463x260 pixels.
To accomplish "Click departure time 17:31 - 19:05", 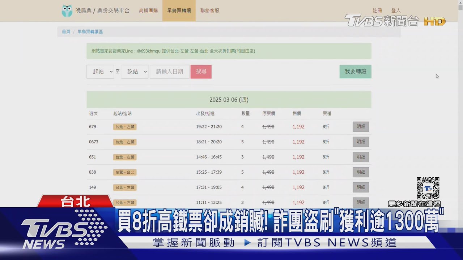I will (209, 187).
